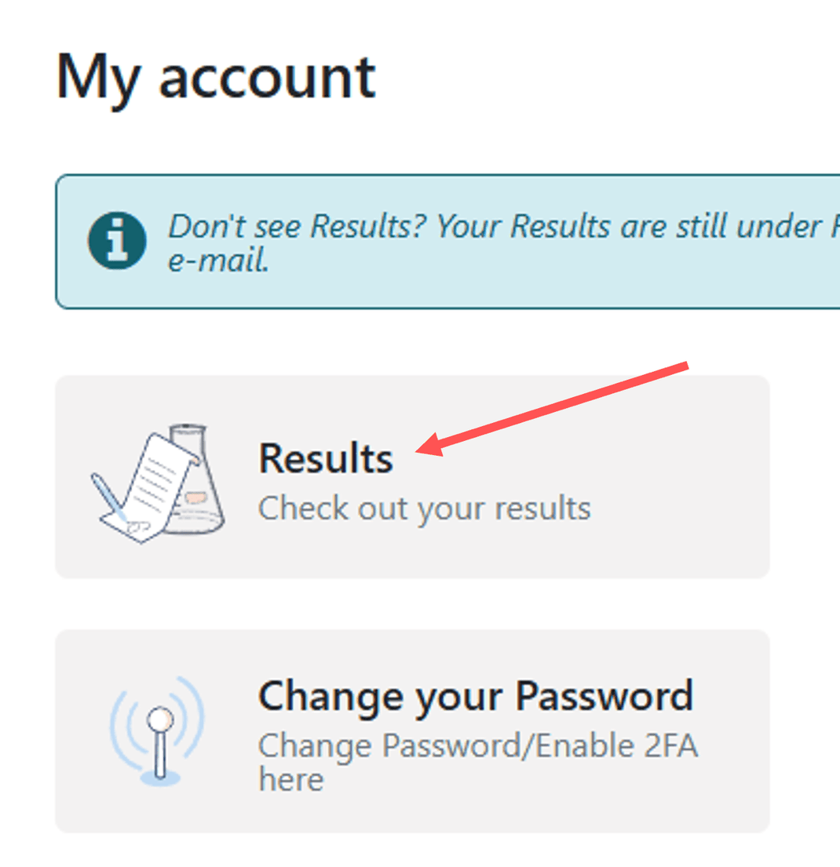840x867 pixels.
Task: Open the "Change your Password" heading
Action: tap(476, 695)
